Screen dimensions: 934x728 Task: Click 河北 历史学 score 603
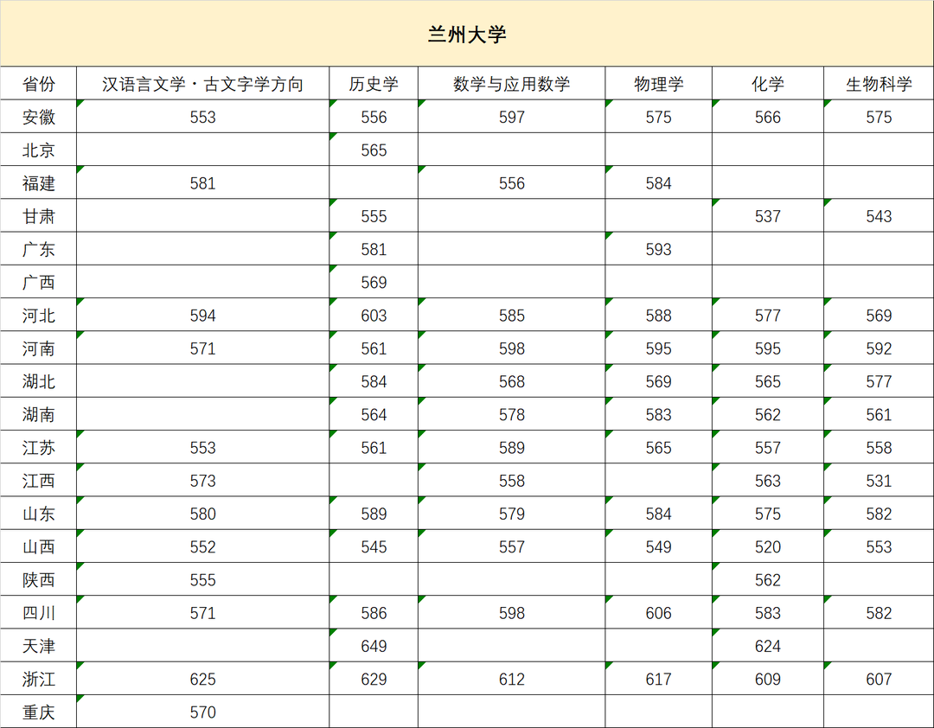tap(374, 315)
